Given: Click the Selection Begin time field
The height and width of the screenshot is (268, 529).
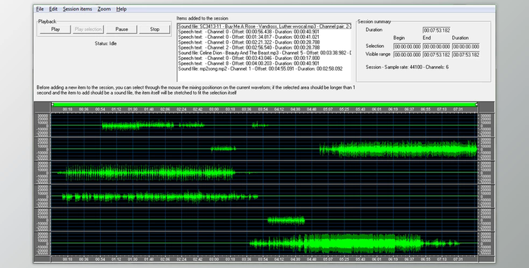Looking at the screenshot, I should point(407,47).
